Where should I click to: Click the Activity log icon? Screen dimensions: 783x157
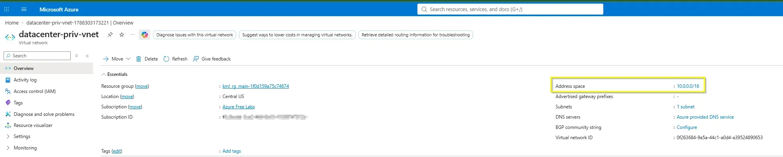[x=8, y=80]
